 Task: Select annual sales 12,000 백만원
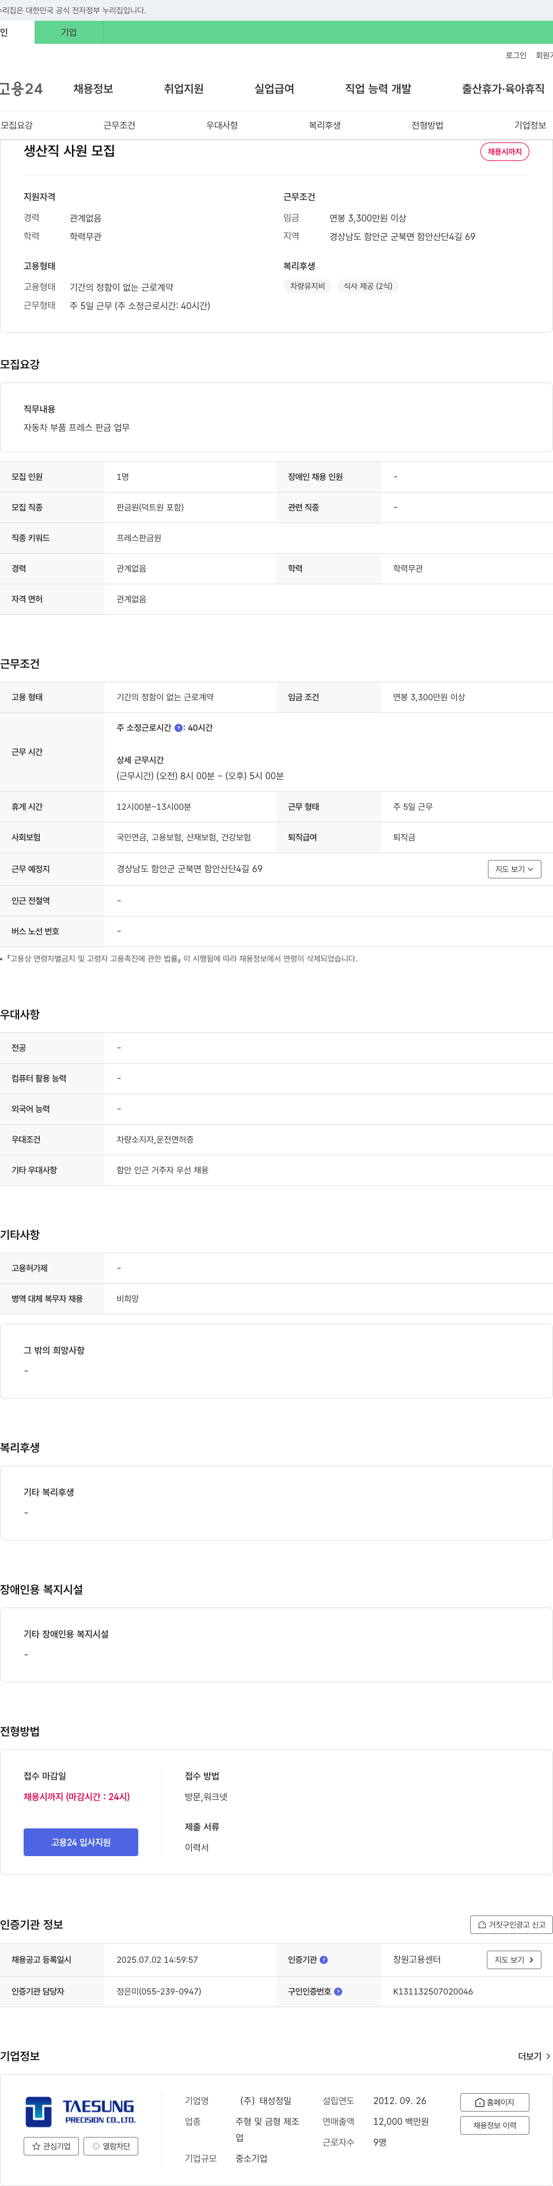pyautogui.click(x=401, y=2121)
